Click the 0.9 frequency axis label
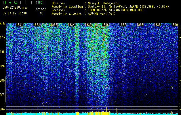Viewport: 181px width, 115px height. click(2, 66)
